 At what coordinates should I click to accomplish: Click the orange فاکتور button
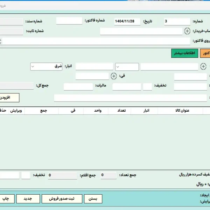pyautogui.click(x=205, y=53)
